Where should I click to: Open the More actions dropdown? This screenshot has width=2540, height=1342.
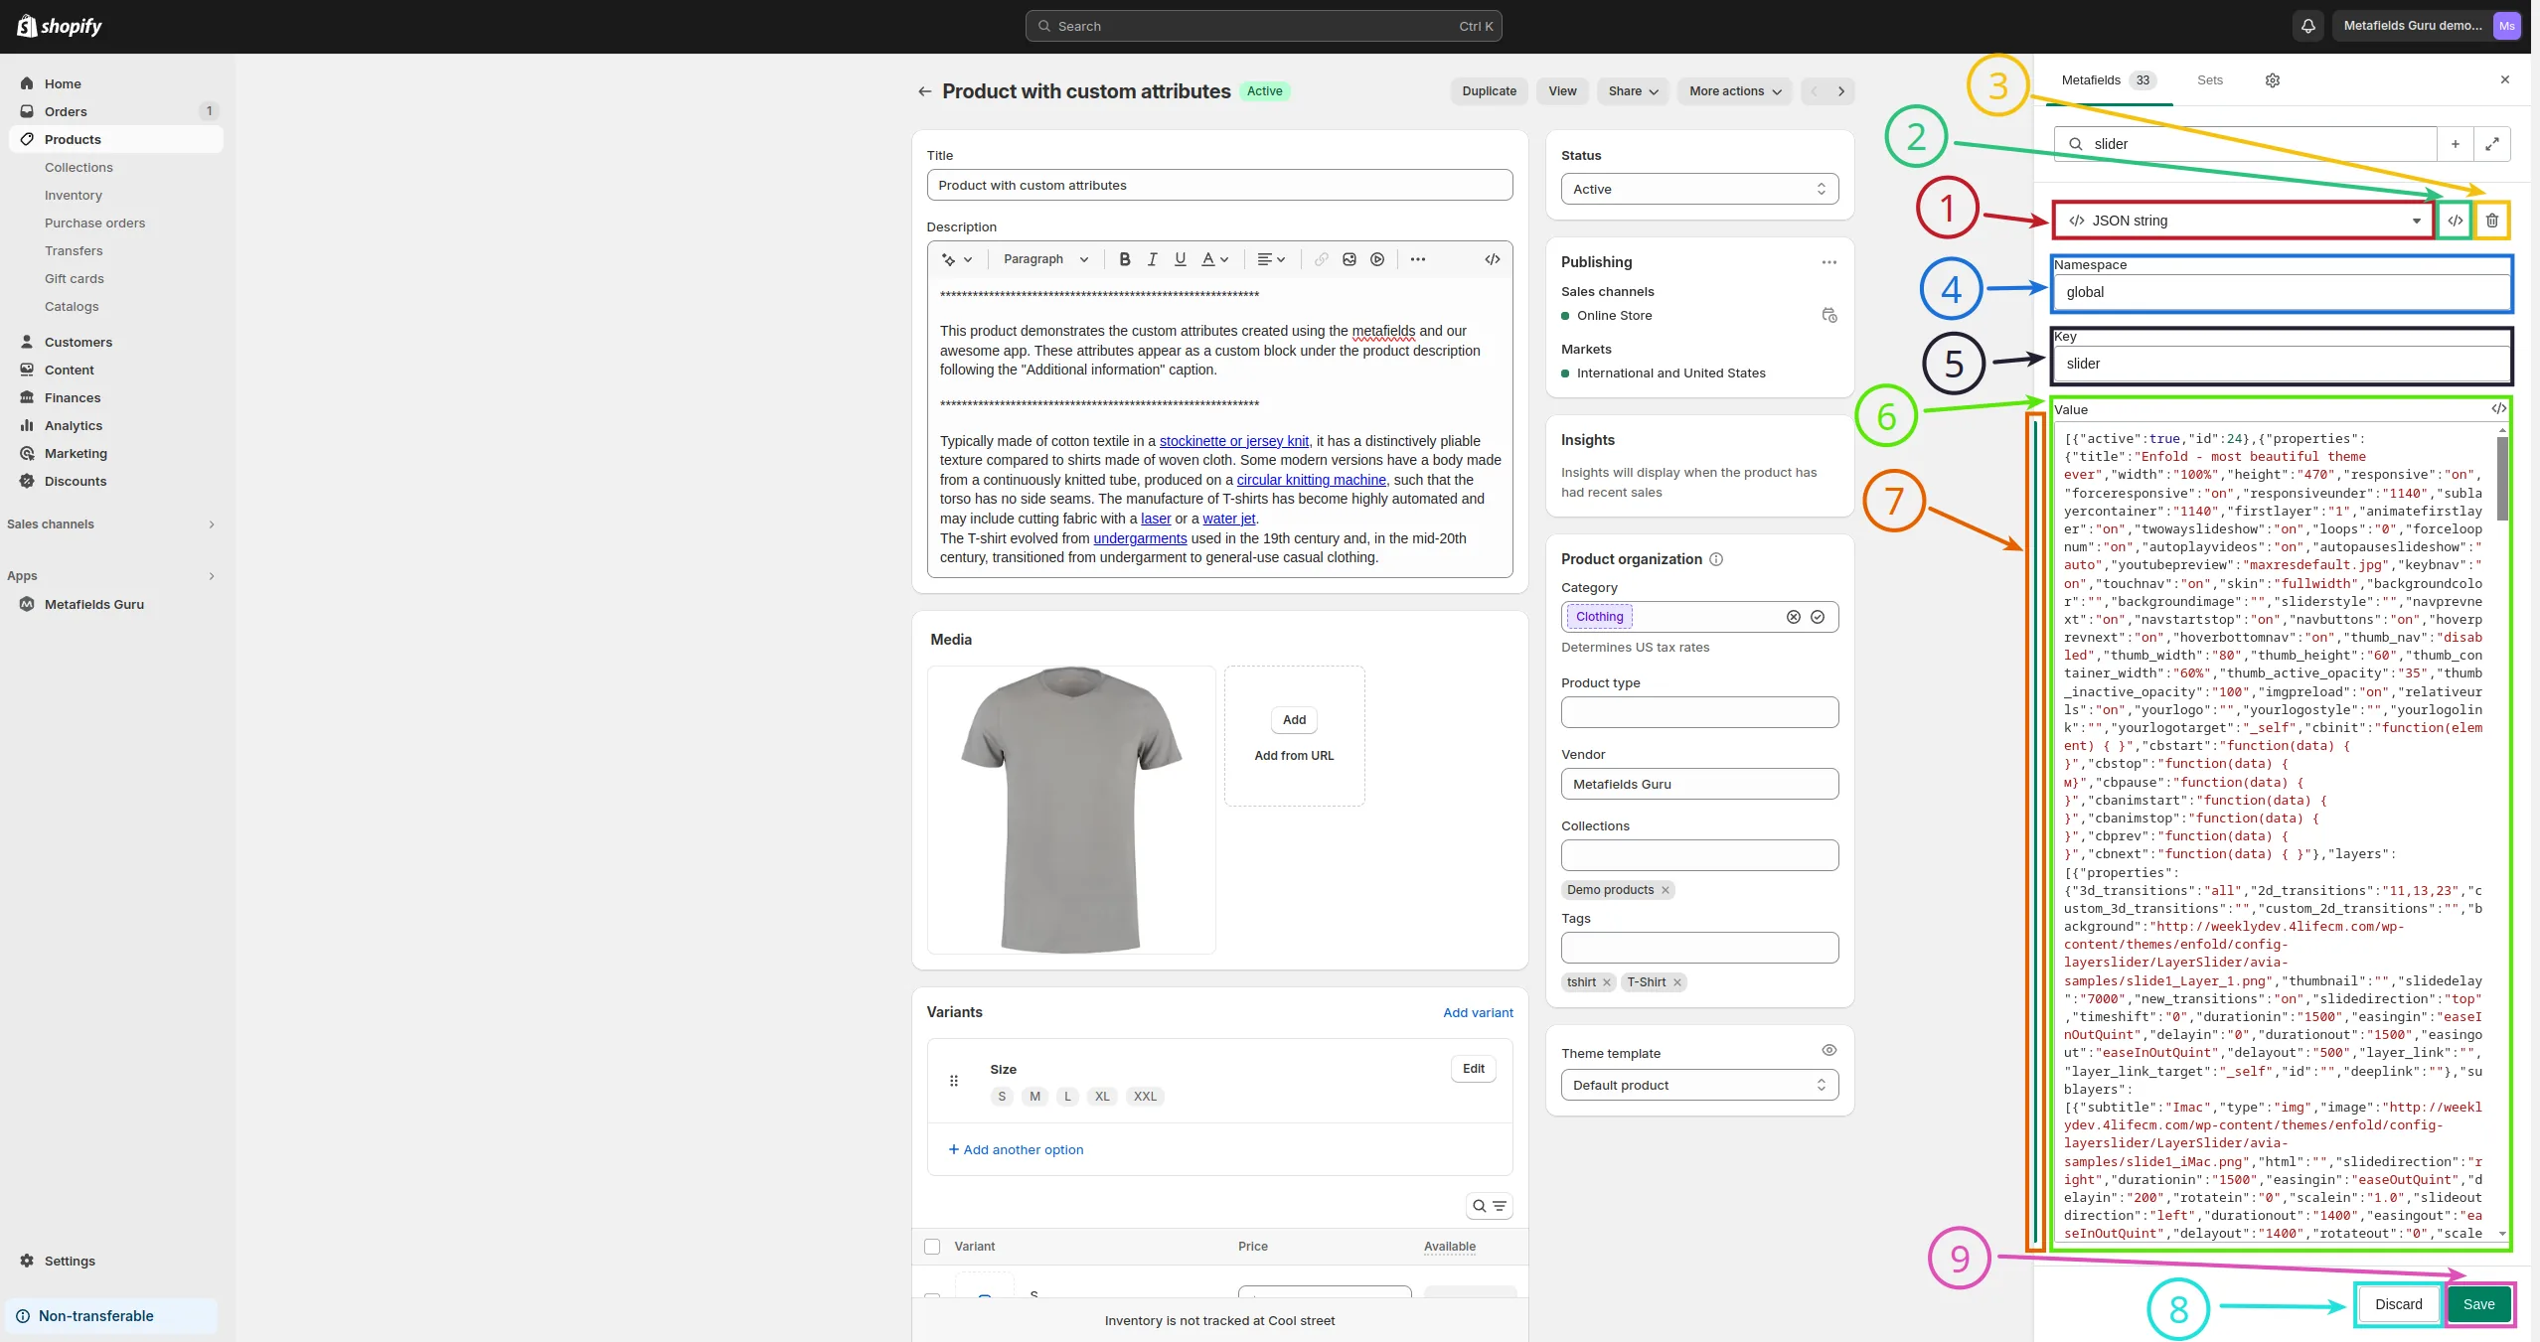1735,91
